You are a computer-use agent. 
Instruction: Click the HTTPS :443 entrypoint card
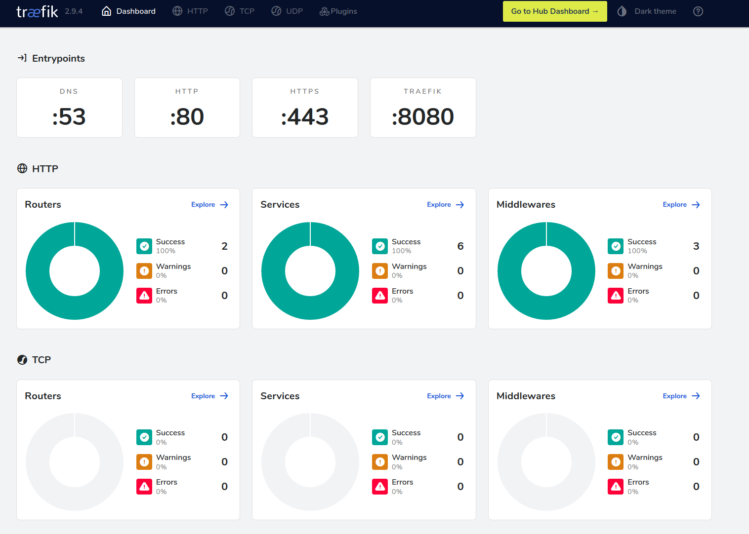point(305,108)
